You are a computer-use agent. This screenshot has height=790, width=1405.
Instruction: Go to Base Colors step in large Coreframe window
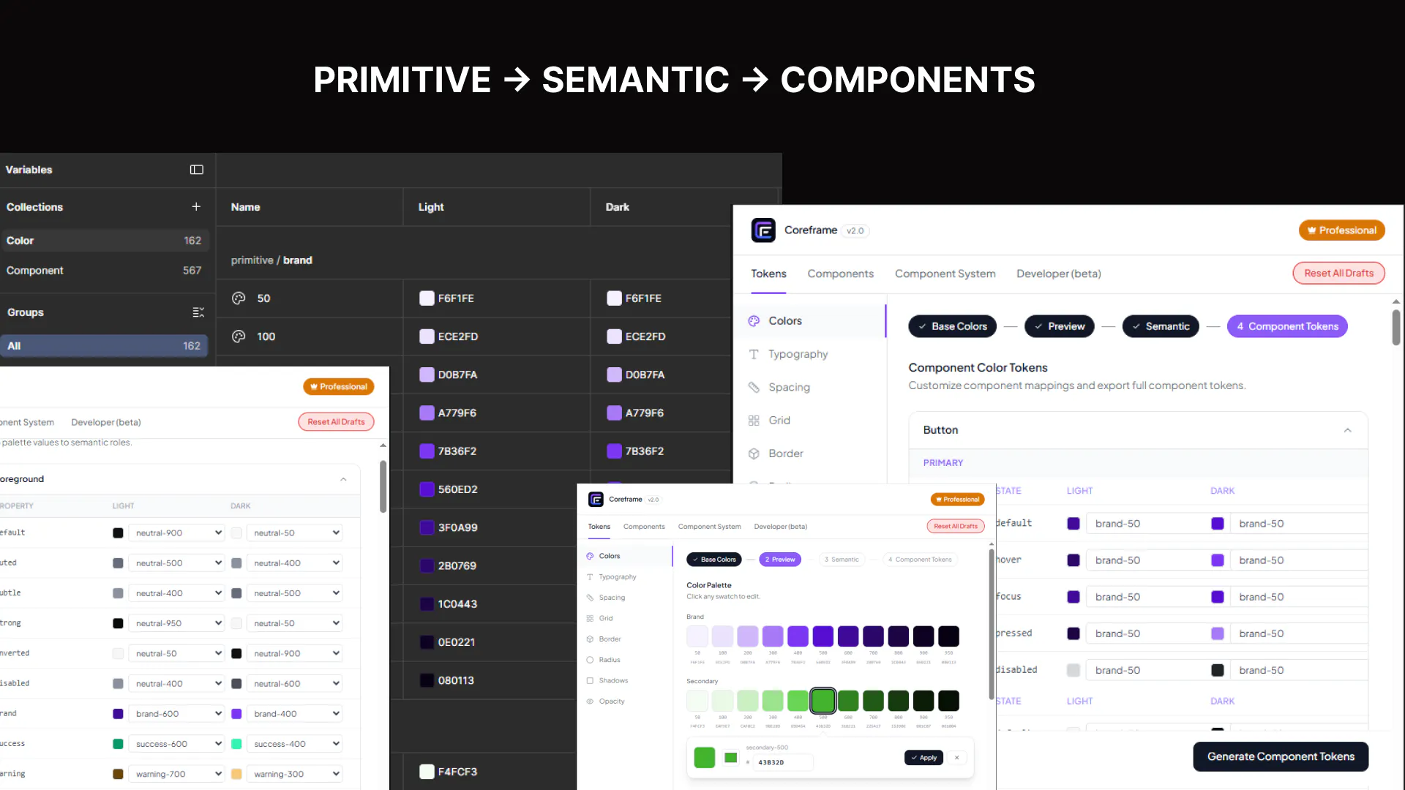point(952,326)
